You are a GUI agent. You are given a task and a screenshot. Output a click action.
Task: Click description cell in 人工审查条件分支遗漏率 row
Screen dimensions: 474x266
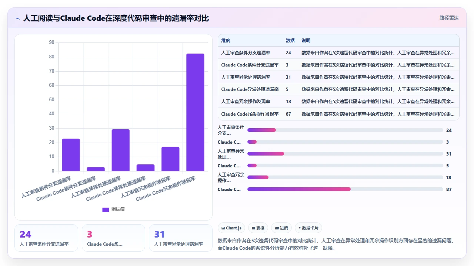378,53
